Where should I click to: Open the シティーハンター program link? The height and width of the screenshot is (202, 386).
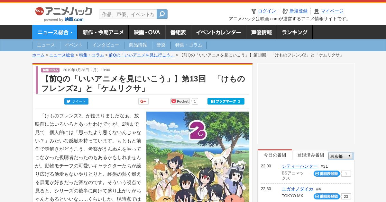click(300, 166)
